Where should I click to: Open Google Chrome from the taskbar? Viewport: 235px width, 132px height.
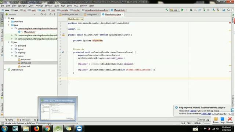point(47,129)
